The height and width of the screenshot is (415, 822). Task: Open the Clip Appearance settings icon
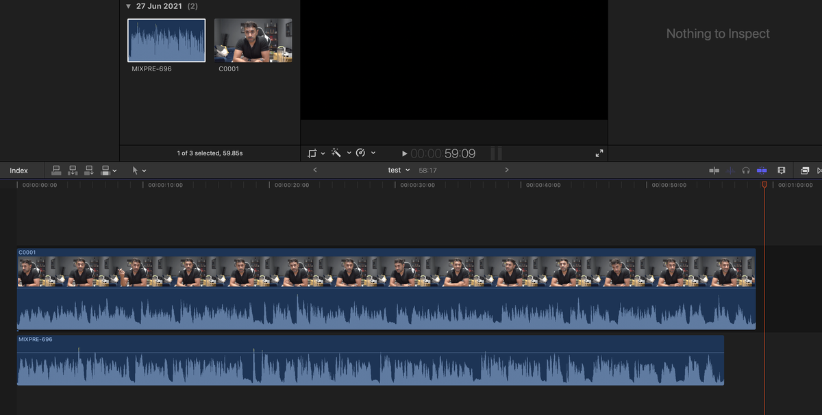pos(782,170)
